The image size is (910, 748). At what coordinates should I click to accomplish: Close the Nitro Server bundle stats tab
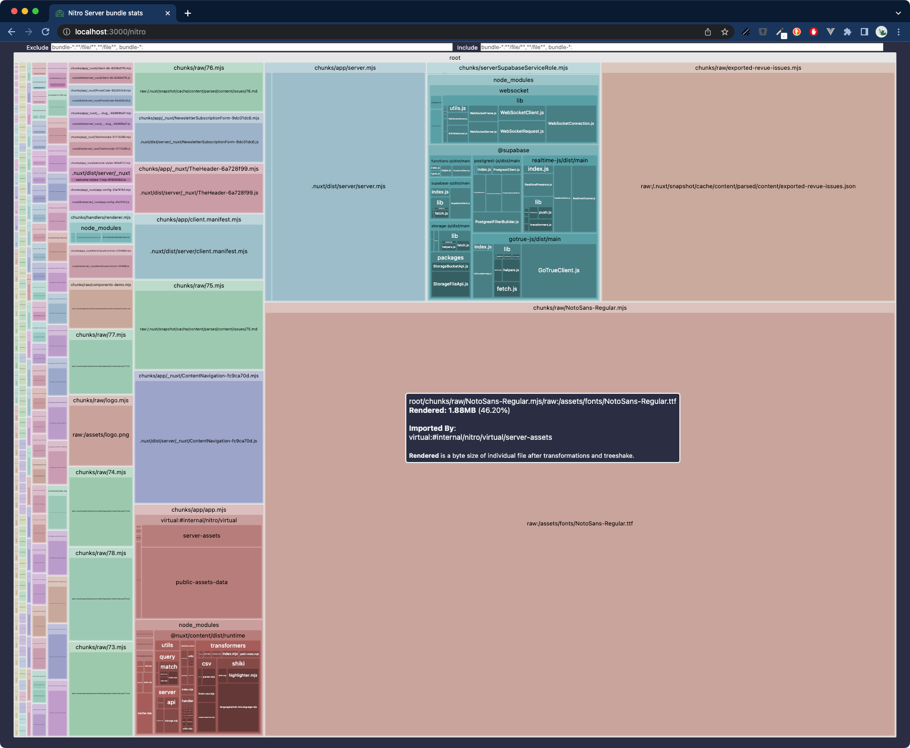click(168, 13)
